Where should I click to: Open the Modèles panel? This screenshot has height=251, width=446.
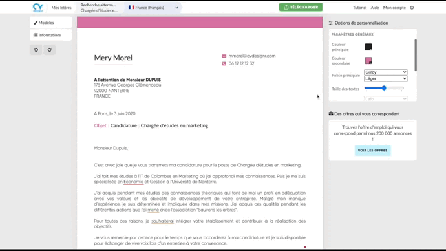pos(50,23)
